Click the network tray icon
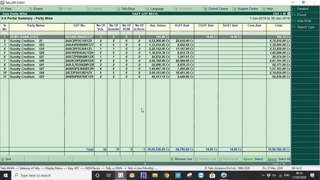 pos(280,175)
